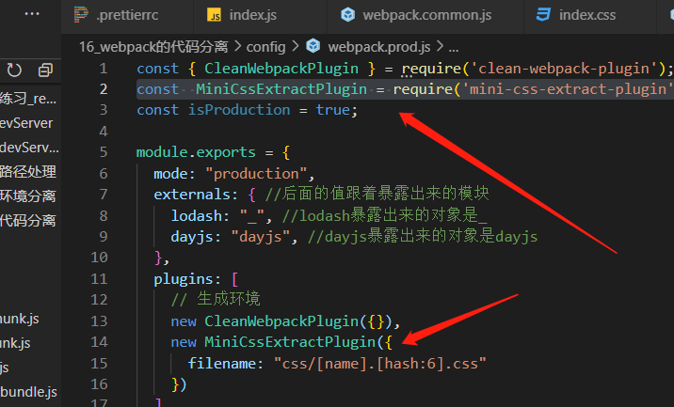
Task: Click the "production" string value
Action: pos(256,174)
